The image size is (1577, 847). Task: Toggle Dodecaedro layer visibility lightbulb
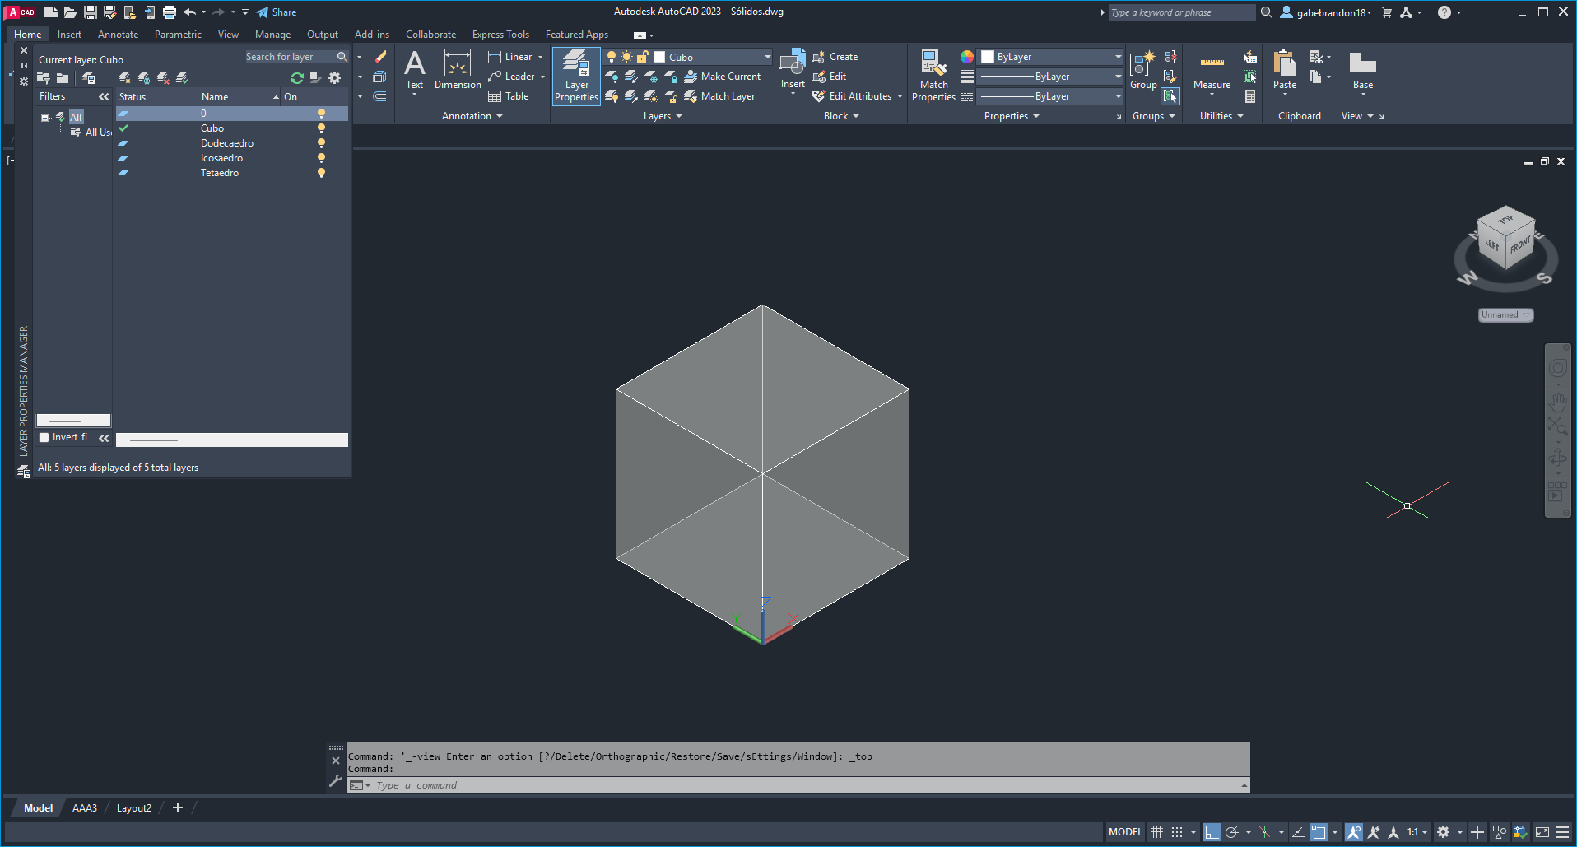[x=321, y=143]
